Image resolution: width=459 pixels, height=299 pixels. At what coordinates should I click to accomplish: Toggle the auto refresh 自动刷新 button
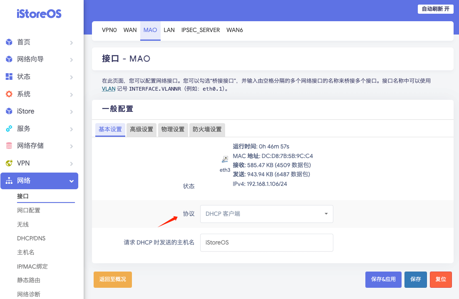(x=435, y=9)
